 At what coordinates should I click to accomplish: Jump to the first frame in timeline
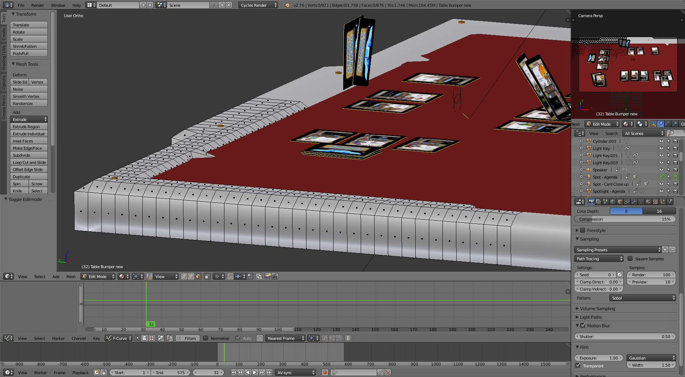coord(233,372)
